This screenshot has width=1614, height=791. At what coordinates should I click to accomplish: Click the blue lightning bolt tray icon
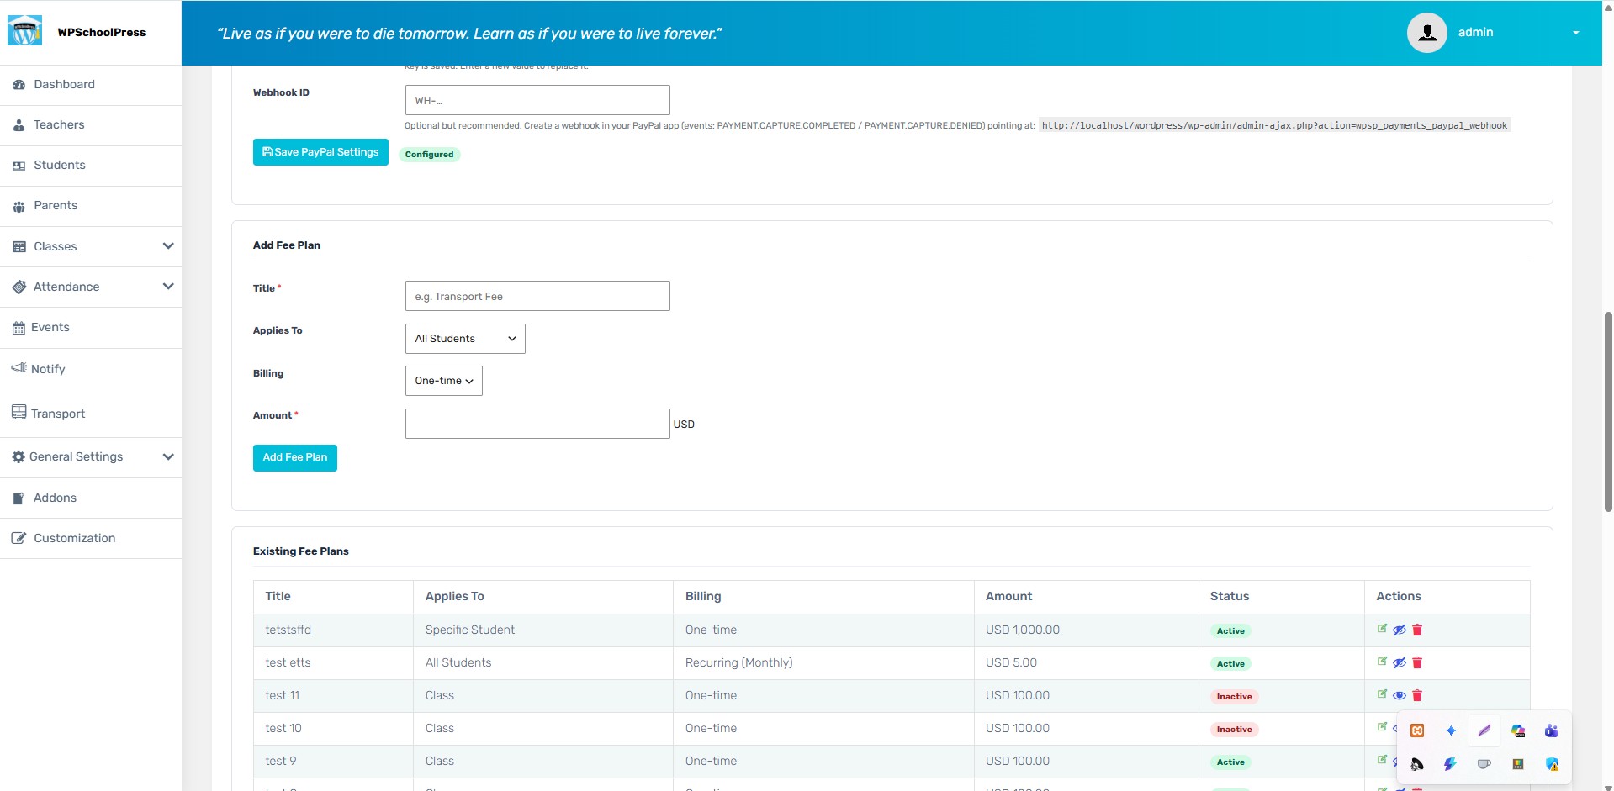coord(1451,764)
